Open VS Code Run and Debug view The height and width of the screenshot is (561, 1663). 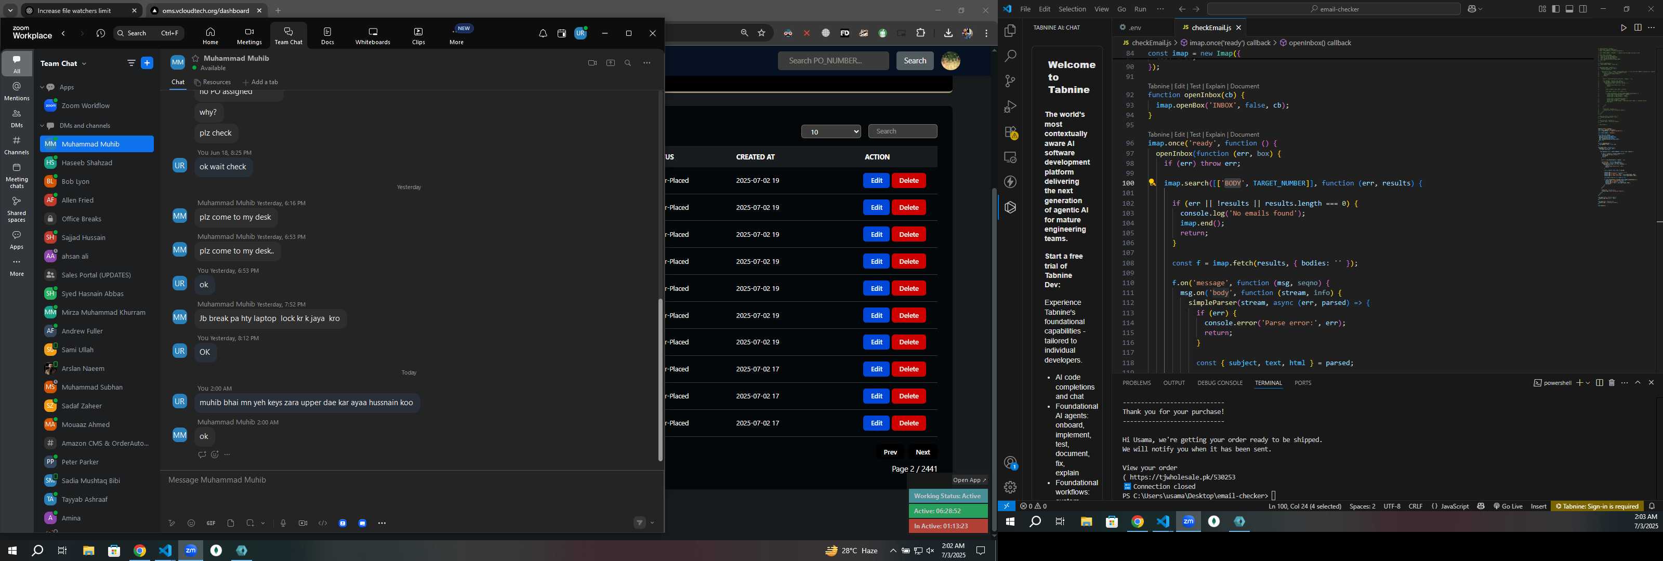[x=1010, y=106]
